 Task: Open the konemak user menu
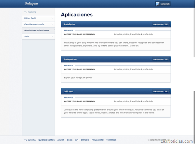pos(163,4)
